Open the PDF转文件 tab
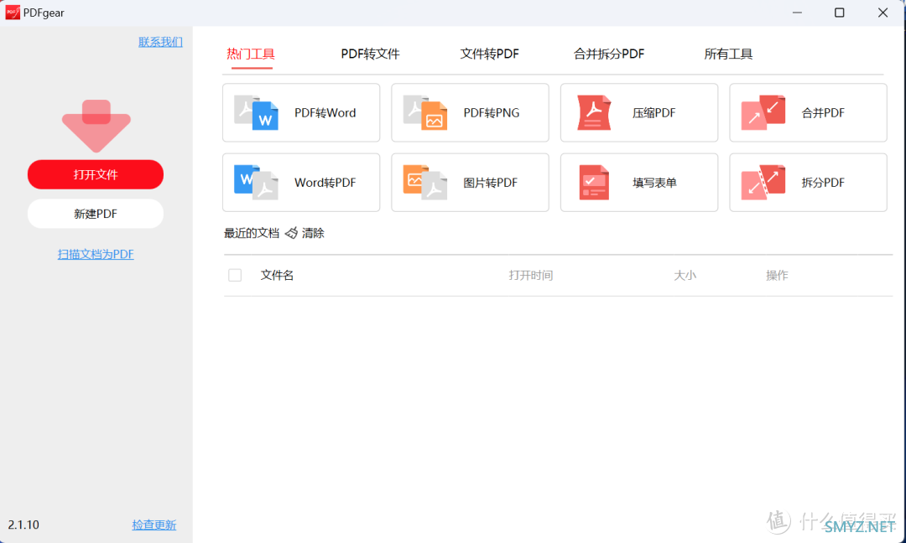Viewport: 906px width, 543px height. (371, 54)
